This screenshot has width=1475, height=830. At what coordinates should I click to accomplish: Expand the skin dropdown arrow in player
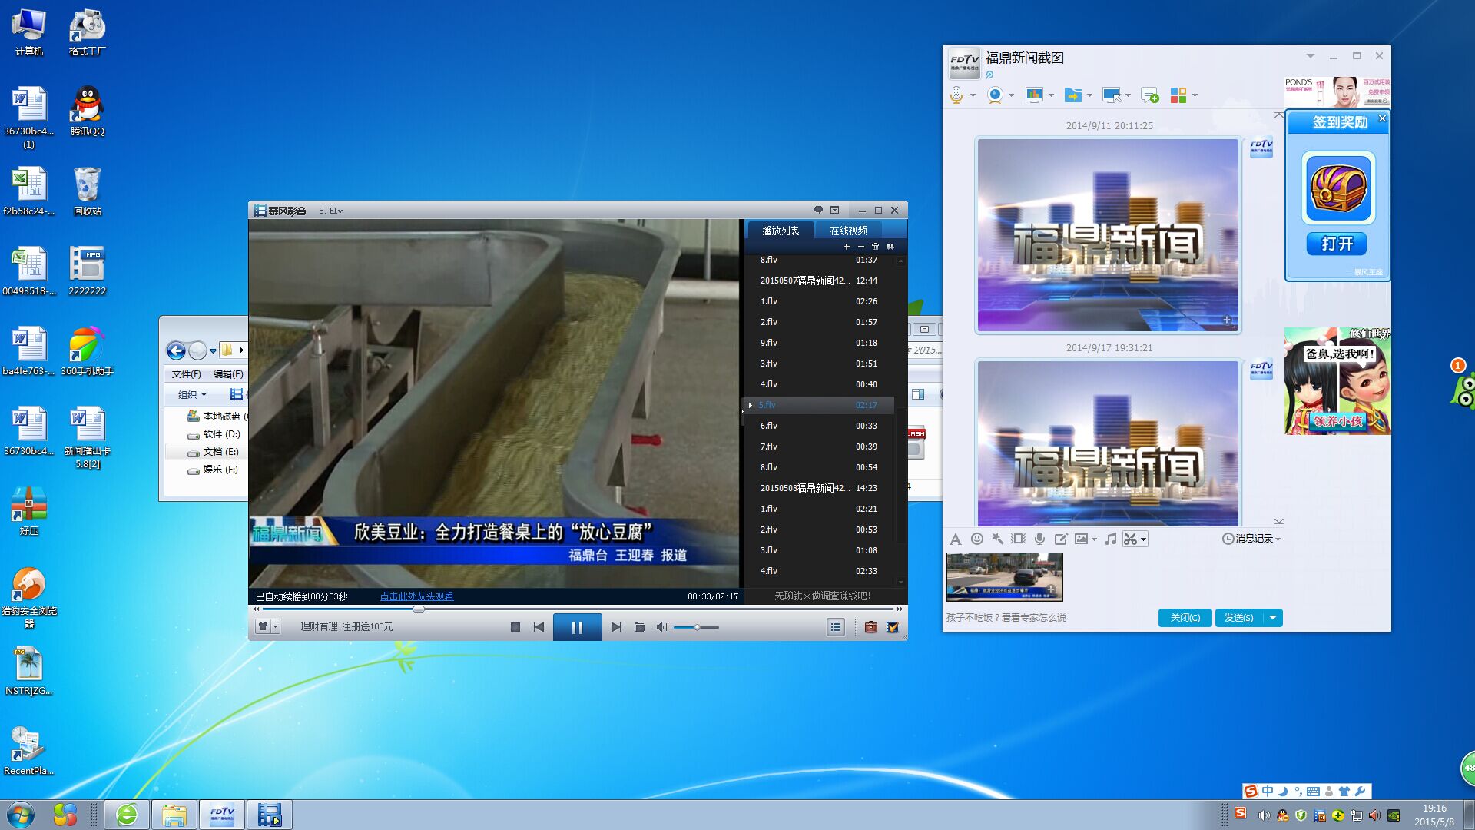point(276,626)
